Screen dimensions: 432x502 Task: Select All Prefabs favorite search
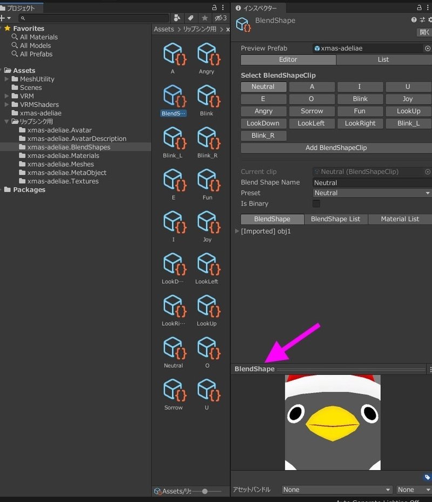pos(36,54)
